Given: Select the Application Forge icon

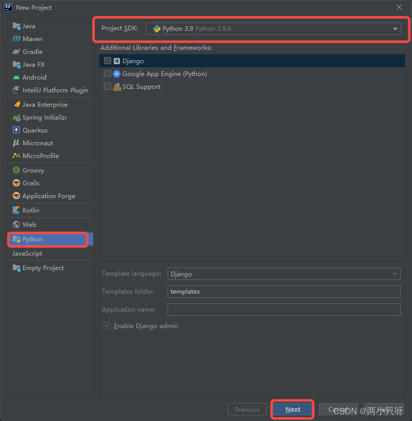Looking at the screenshot, I should (x=16, y=196).
